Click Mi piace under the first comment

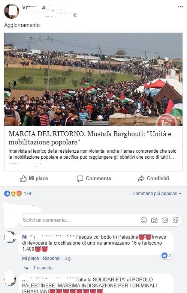30,258
